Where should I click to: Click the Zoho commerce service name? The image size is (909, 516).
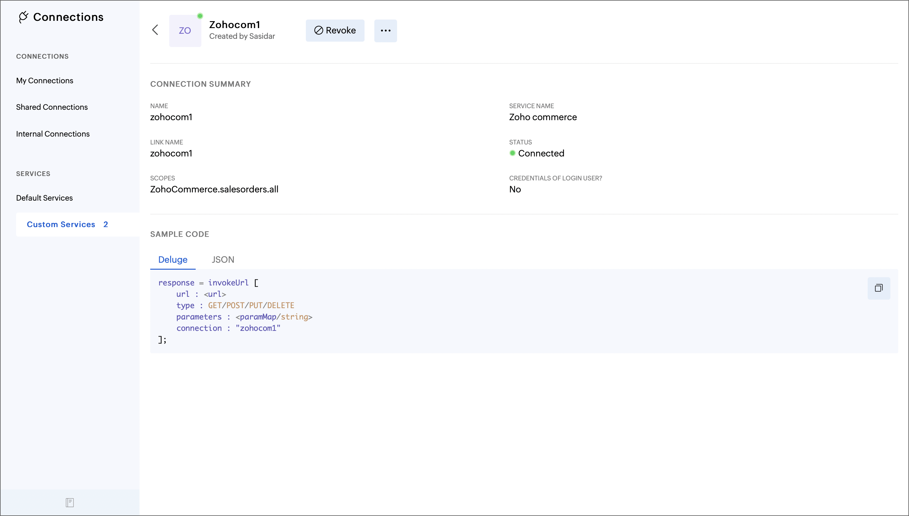point(543,117)
